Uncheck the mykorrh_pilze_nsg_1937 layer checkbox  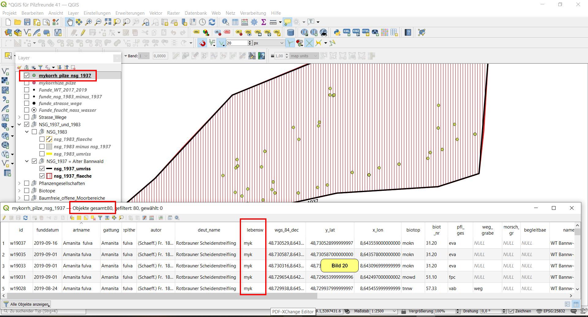(27, 75)
